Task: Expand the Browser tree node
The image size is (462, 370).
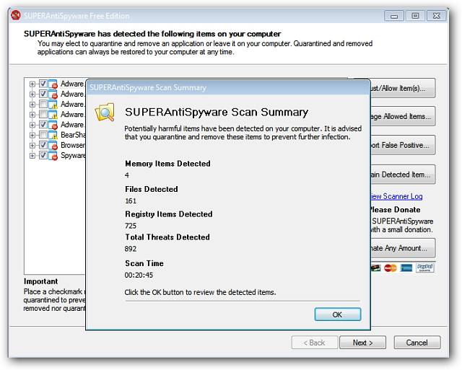Action: point(32,145)
